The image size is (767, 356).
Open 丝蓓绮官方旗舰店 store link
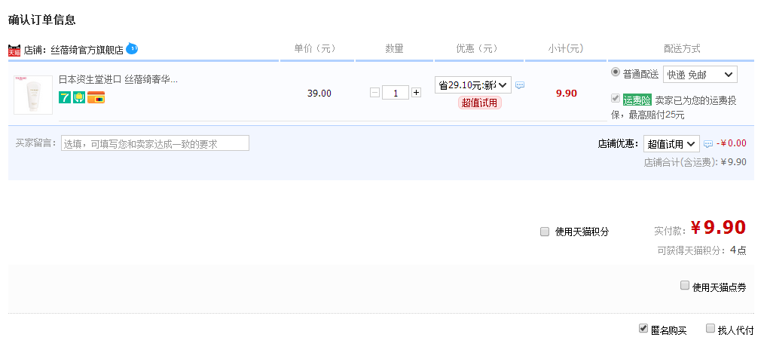click(x=87, y=51)
